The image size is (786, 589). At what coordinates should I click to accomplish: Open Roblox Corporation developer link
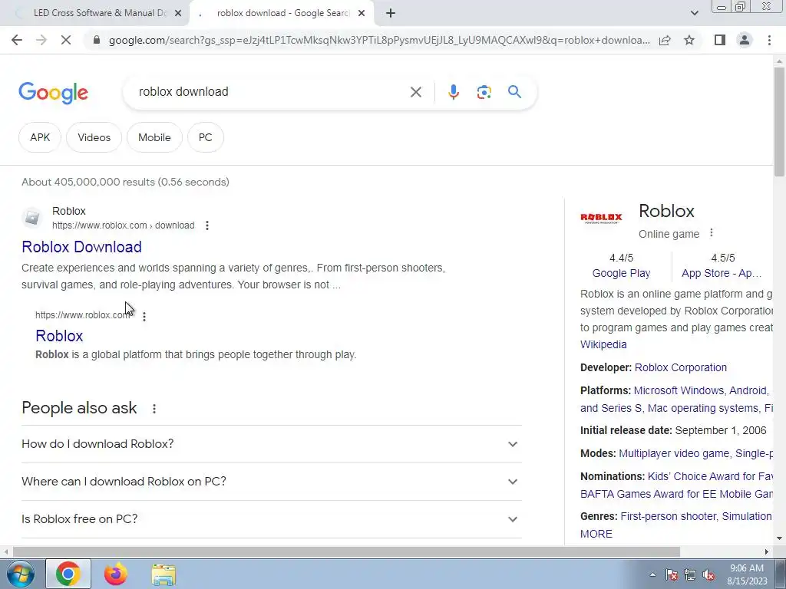(x=680, y=367)
